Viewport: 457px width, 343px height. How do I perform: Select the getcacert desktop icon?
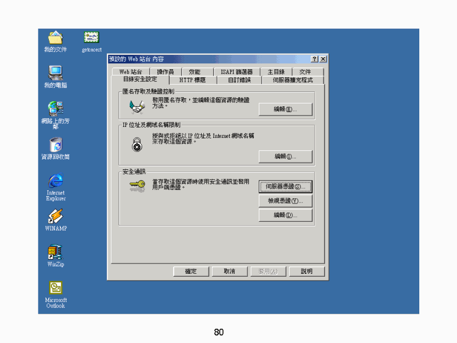[x=91, y=38]
